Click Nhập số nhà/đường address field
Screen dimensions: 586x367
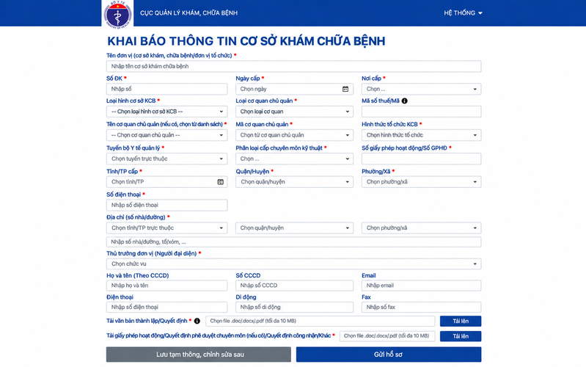pos(294,242)
